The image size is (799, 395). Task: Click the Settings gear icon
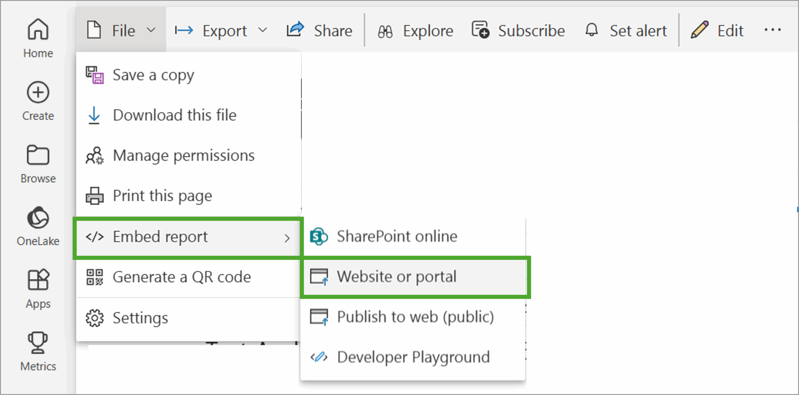click(x=95, y=318)
